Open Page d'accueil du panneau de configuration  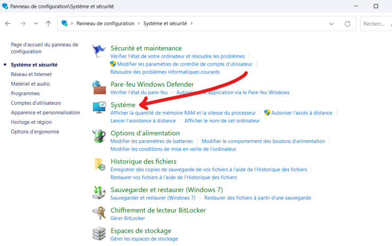pyautogui.click(x=44, y=48)
